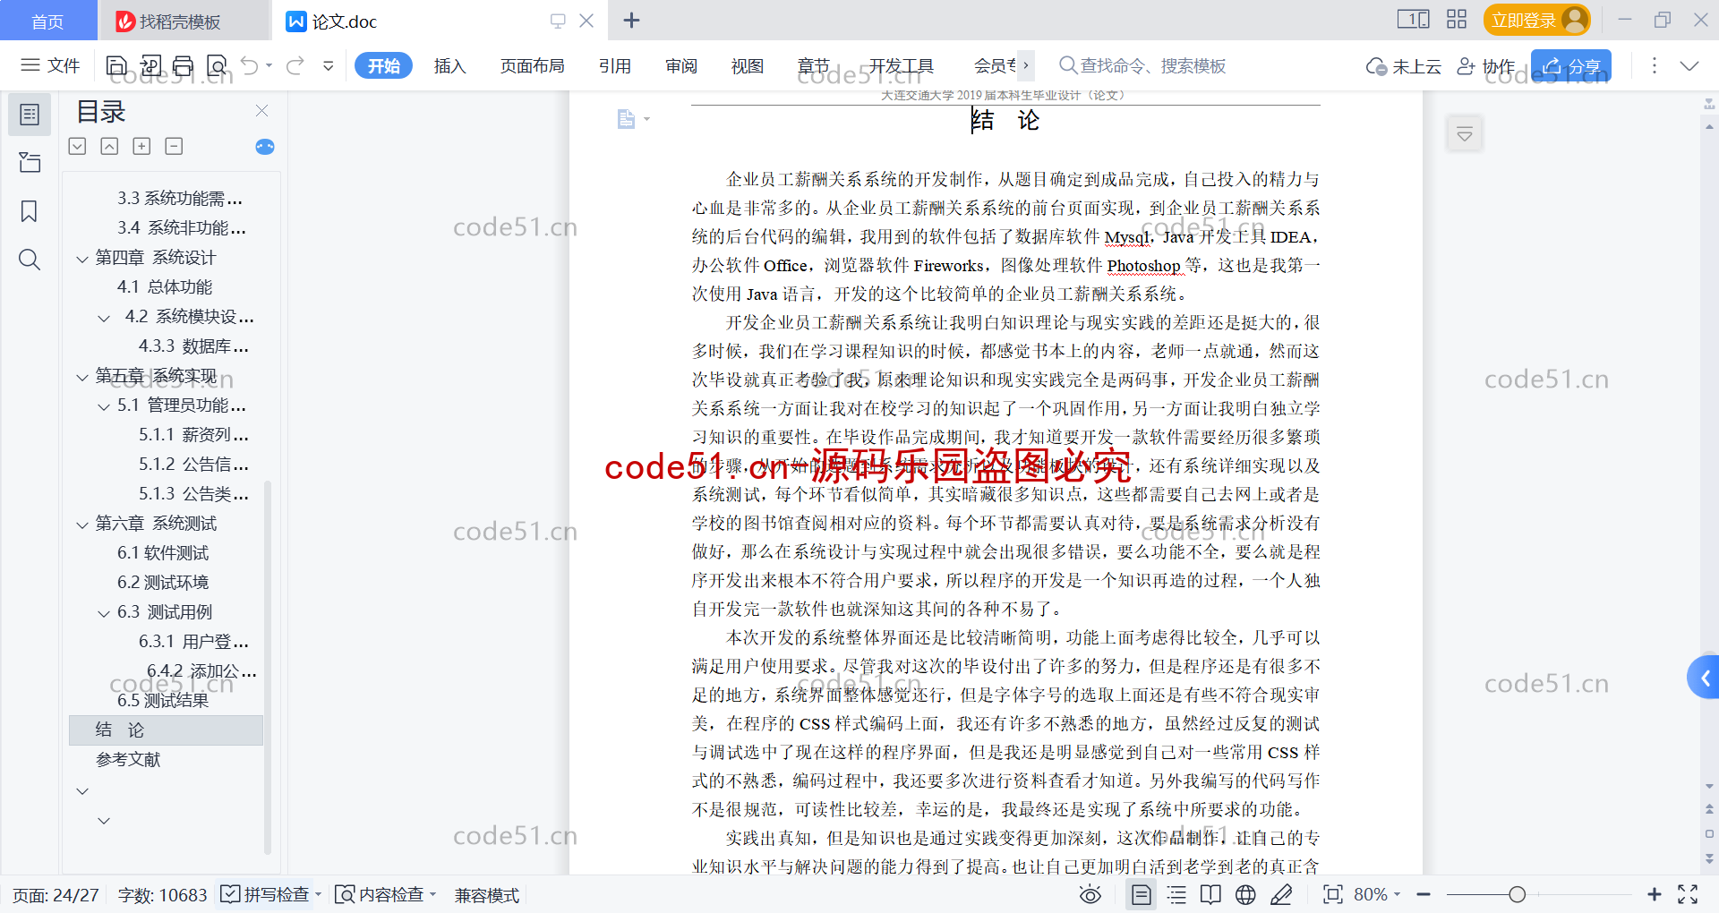
Task: Open Print Preview icon
Action: pos(217,65)
